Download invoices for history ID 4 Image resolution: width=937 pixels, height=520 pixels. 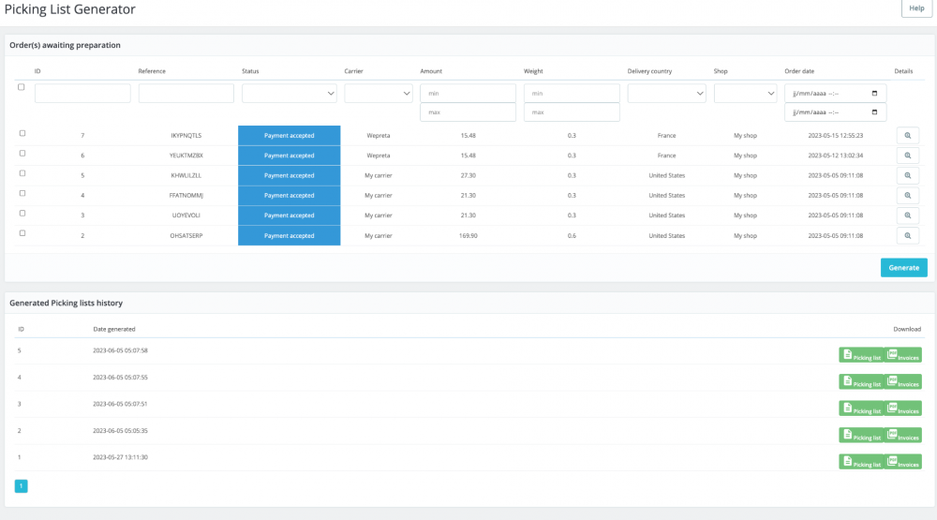(x=902, y=381)
